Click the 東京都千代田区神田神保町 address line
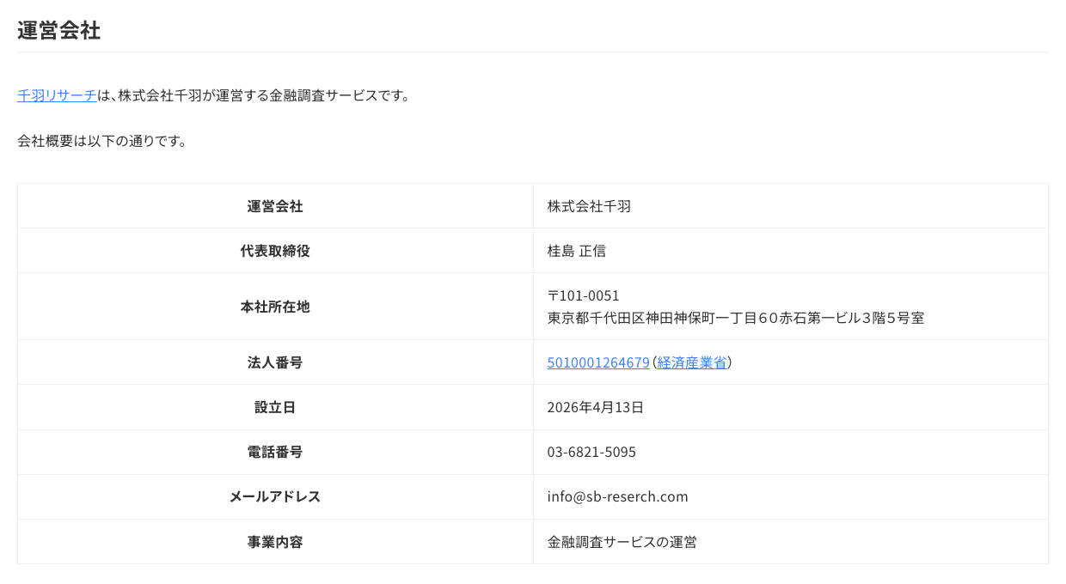1066x584 pixels. [736, 318]
